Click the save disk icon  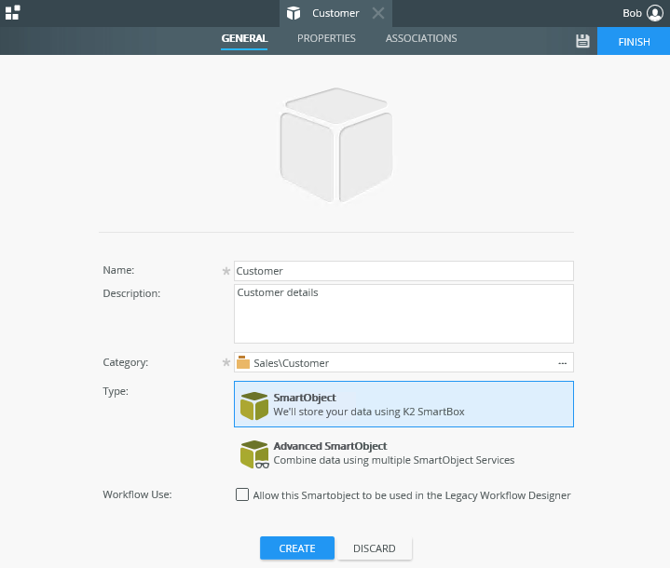coord(583,41)
